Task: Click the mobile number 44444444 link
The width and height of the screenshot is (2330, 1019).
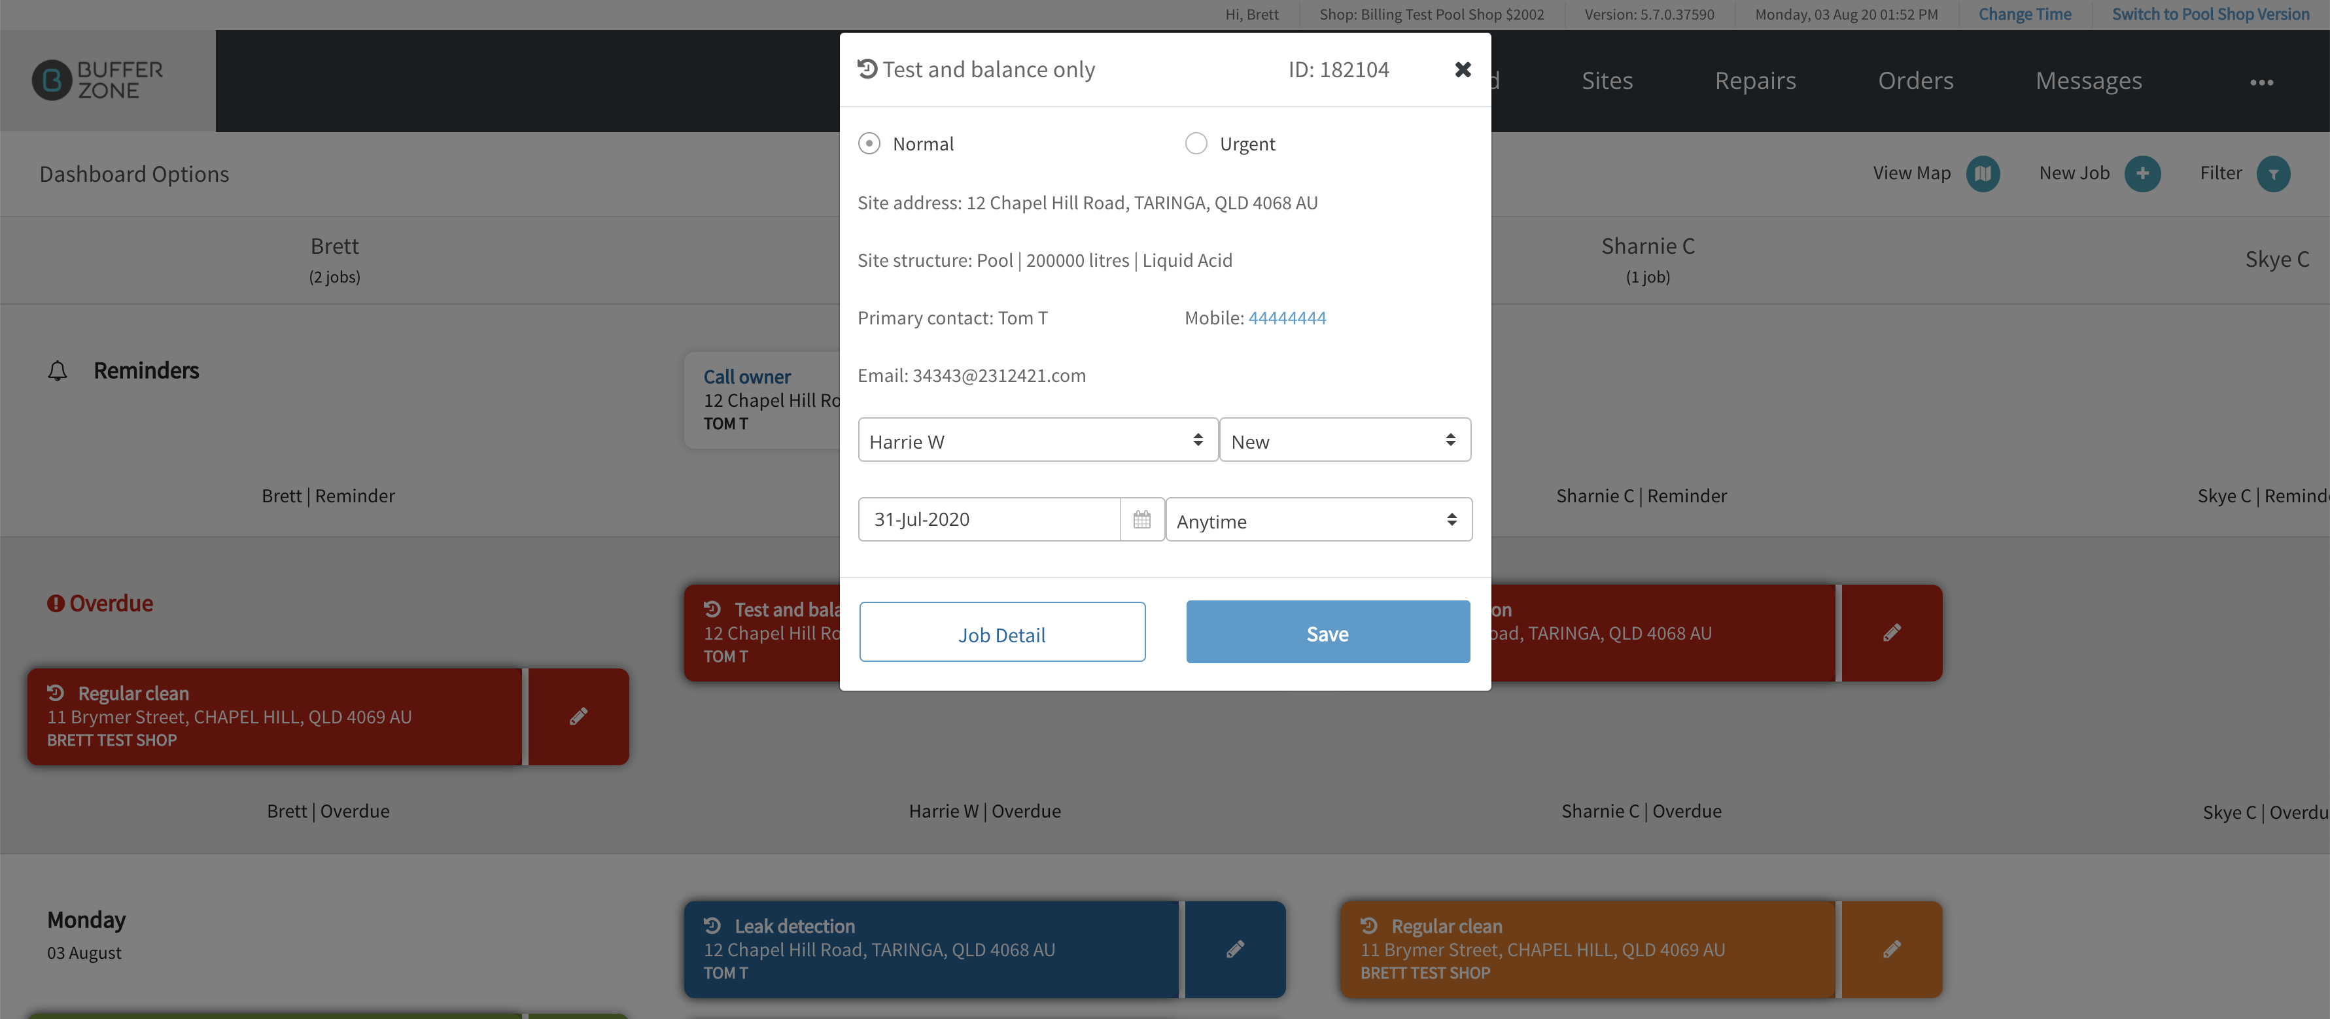Action: [1287, 319]
